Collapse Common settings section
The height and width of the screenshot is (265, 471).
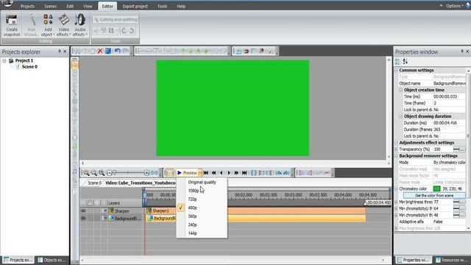pyautogui.click(x=396, y=71)
